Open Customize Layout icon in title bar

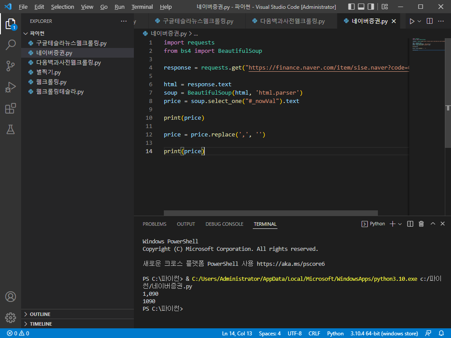(384, 7)
